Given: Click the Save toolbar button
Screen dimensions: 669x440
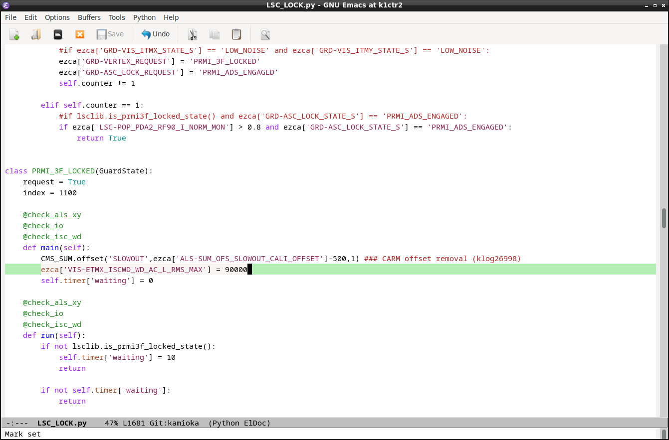Looking at the screenshot, I should point(110,34).
